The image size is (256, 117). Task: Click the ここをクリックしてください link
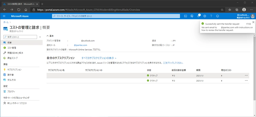point(173,63)
